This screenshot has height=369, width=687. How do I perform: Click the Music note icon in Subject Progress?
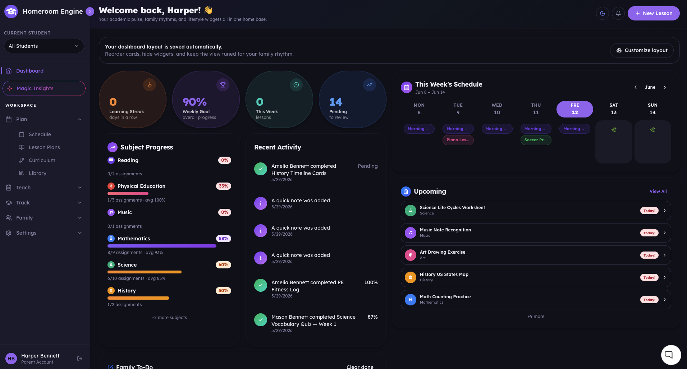(x=111, y=212)
